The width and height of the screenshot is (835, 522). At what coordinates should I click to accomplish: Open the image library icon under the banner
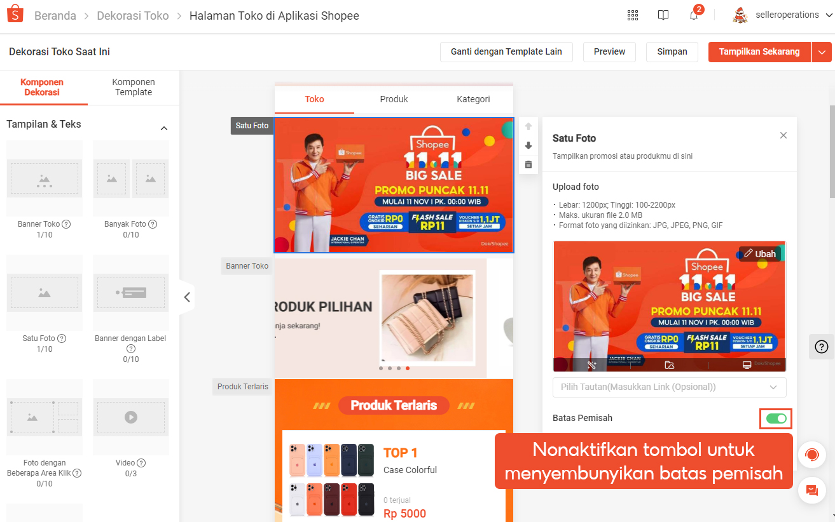tap(670, 365)
